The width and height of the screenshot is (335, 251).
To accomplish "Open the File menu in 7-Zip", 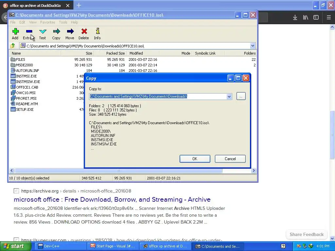I will [13, 22].
